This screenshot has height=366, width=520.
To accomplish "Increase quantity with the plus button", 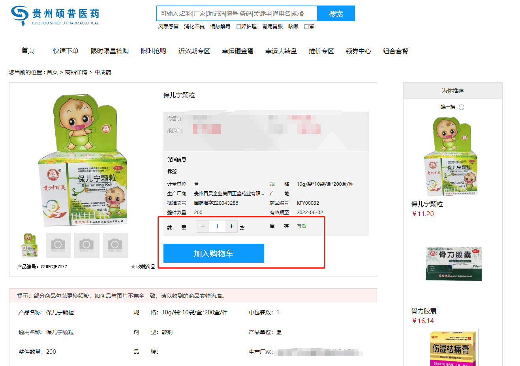I will tap(231, 226).
